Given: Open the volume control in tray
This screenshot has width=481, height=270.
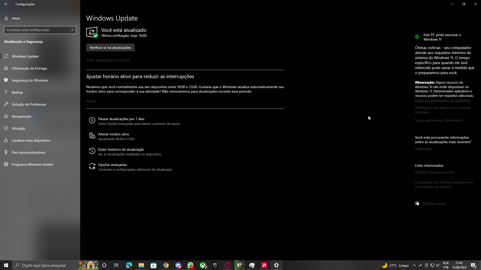Looking at the screenshot, I should [x=438, y=265].
